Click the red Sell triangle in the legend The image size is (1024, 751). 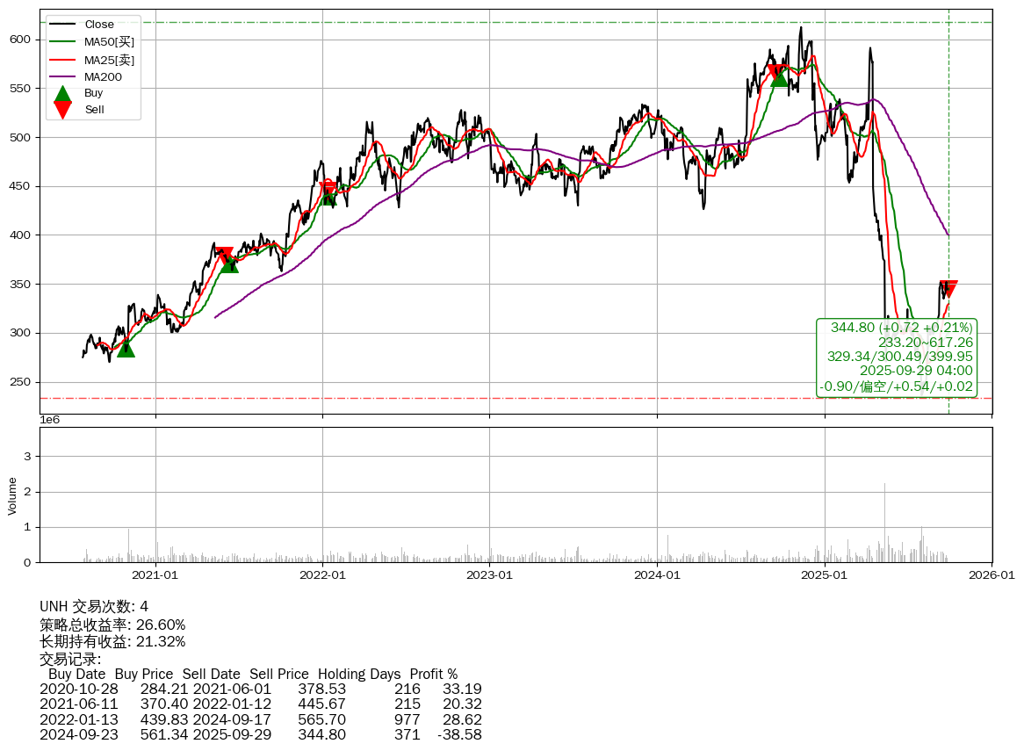pyautogui.click(x=62, y=110)
